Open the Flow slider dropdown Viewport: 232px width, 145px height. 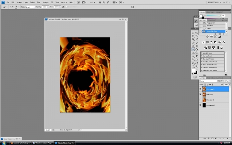[x=60, y=7]
